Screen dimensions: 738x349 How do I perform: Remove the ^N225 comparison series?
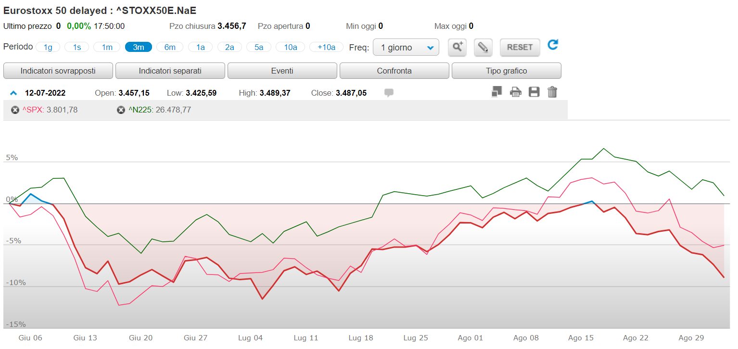pyautogui.click(x=121, y=110)
